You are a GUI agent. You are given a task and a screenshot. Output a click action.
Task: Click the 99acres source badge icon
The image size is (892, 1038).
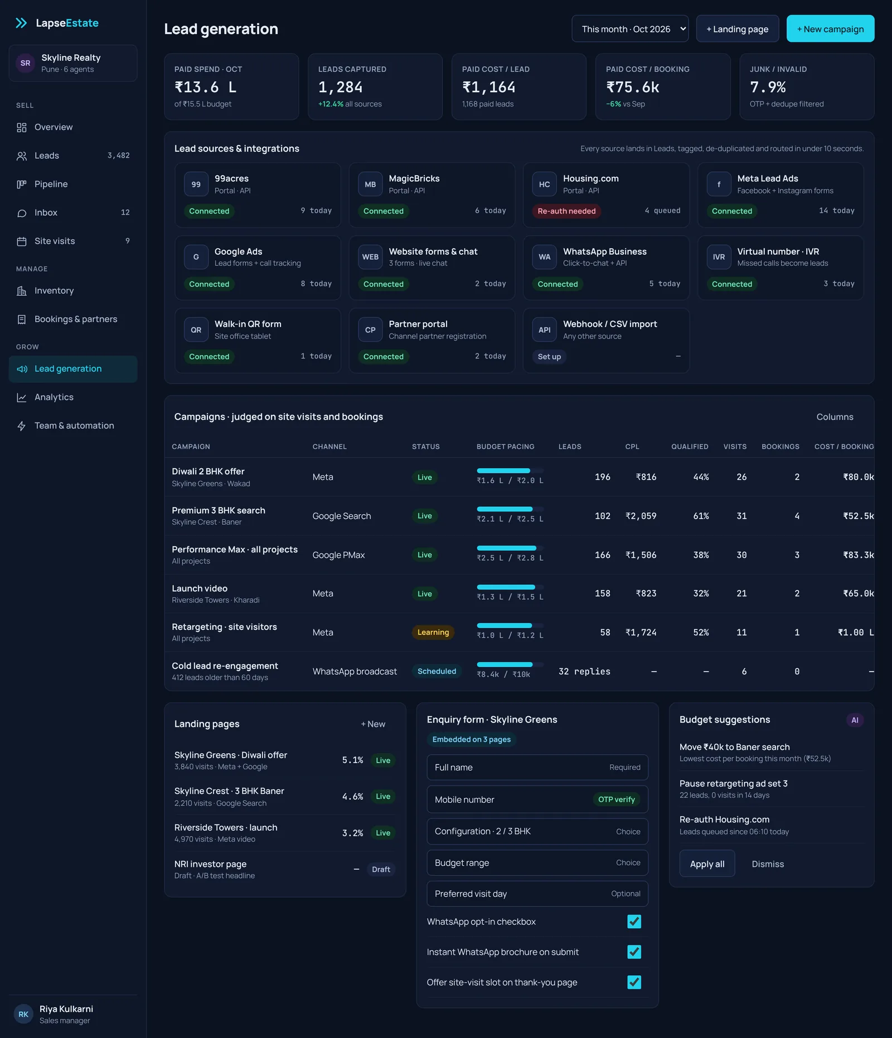pos(196,185)
